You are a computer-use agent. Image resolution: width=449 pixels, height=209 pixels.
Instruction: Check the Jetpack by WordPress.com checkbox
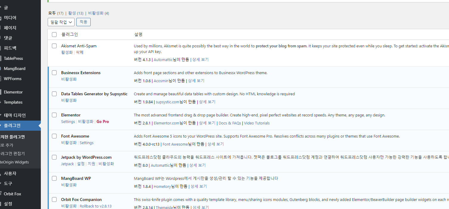(x=54, y=157)
